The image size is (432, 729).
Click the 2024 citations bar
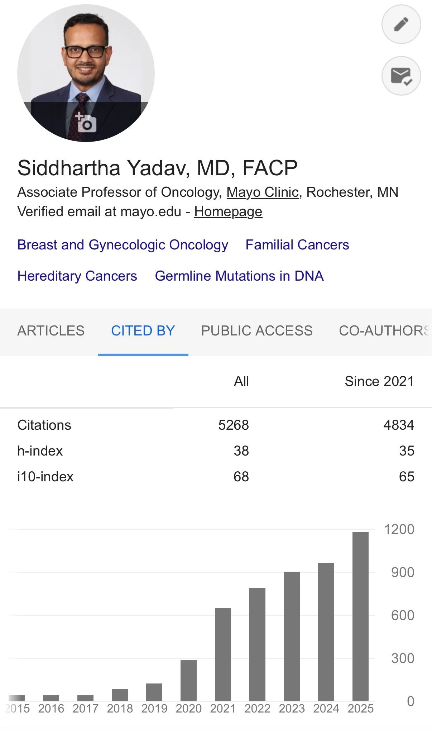coord(326,632)
